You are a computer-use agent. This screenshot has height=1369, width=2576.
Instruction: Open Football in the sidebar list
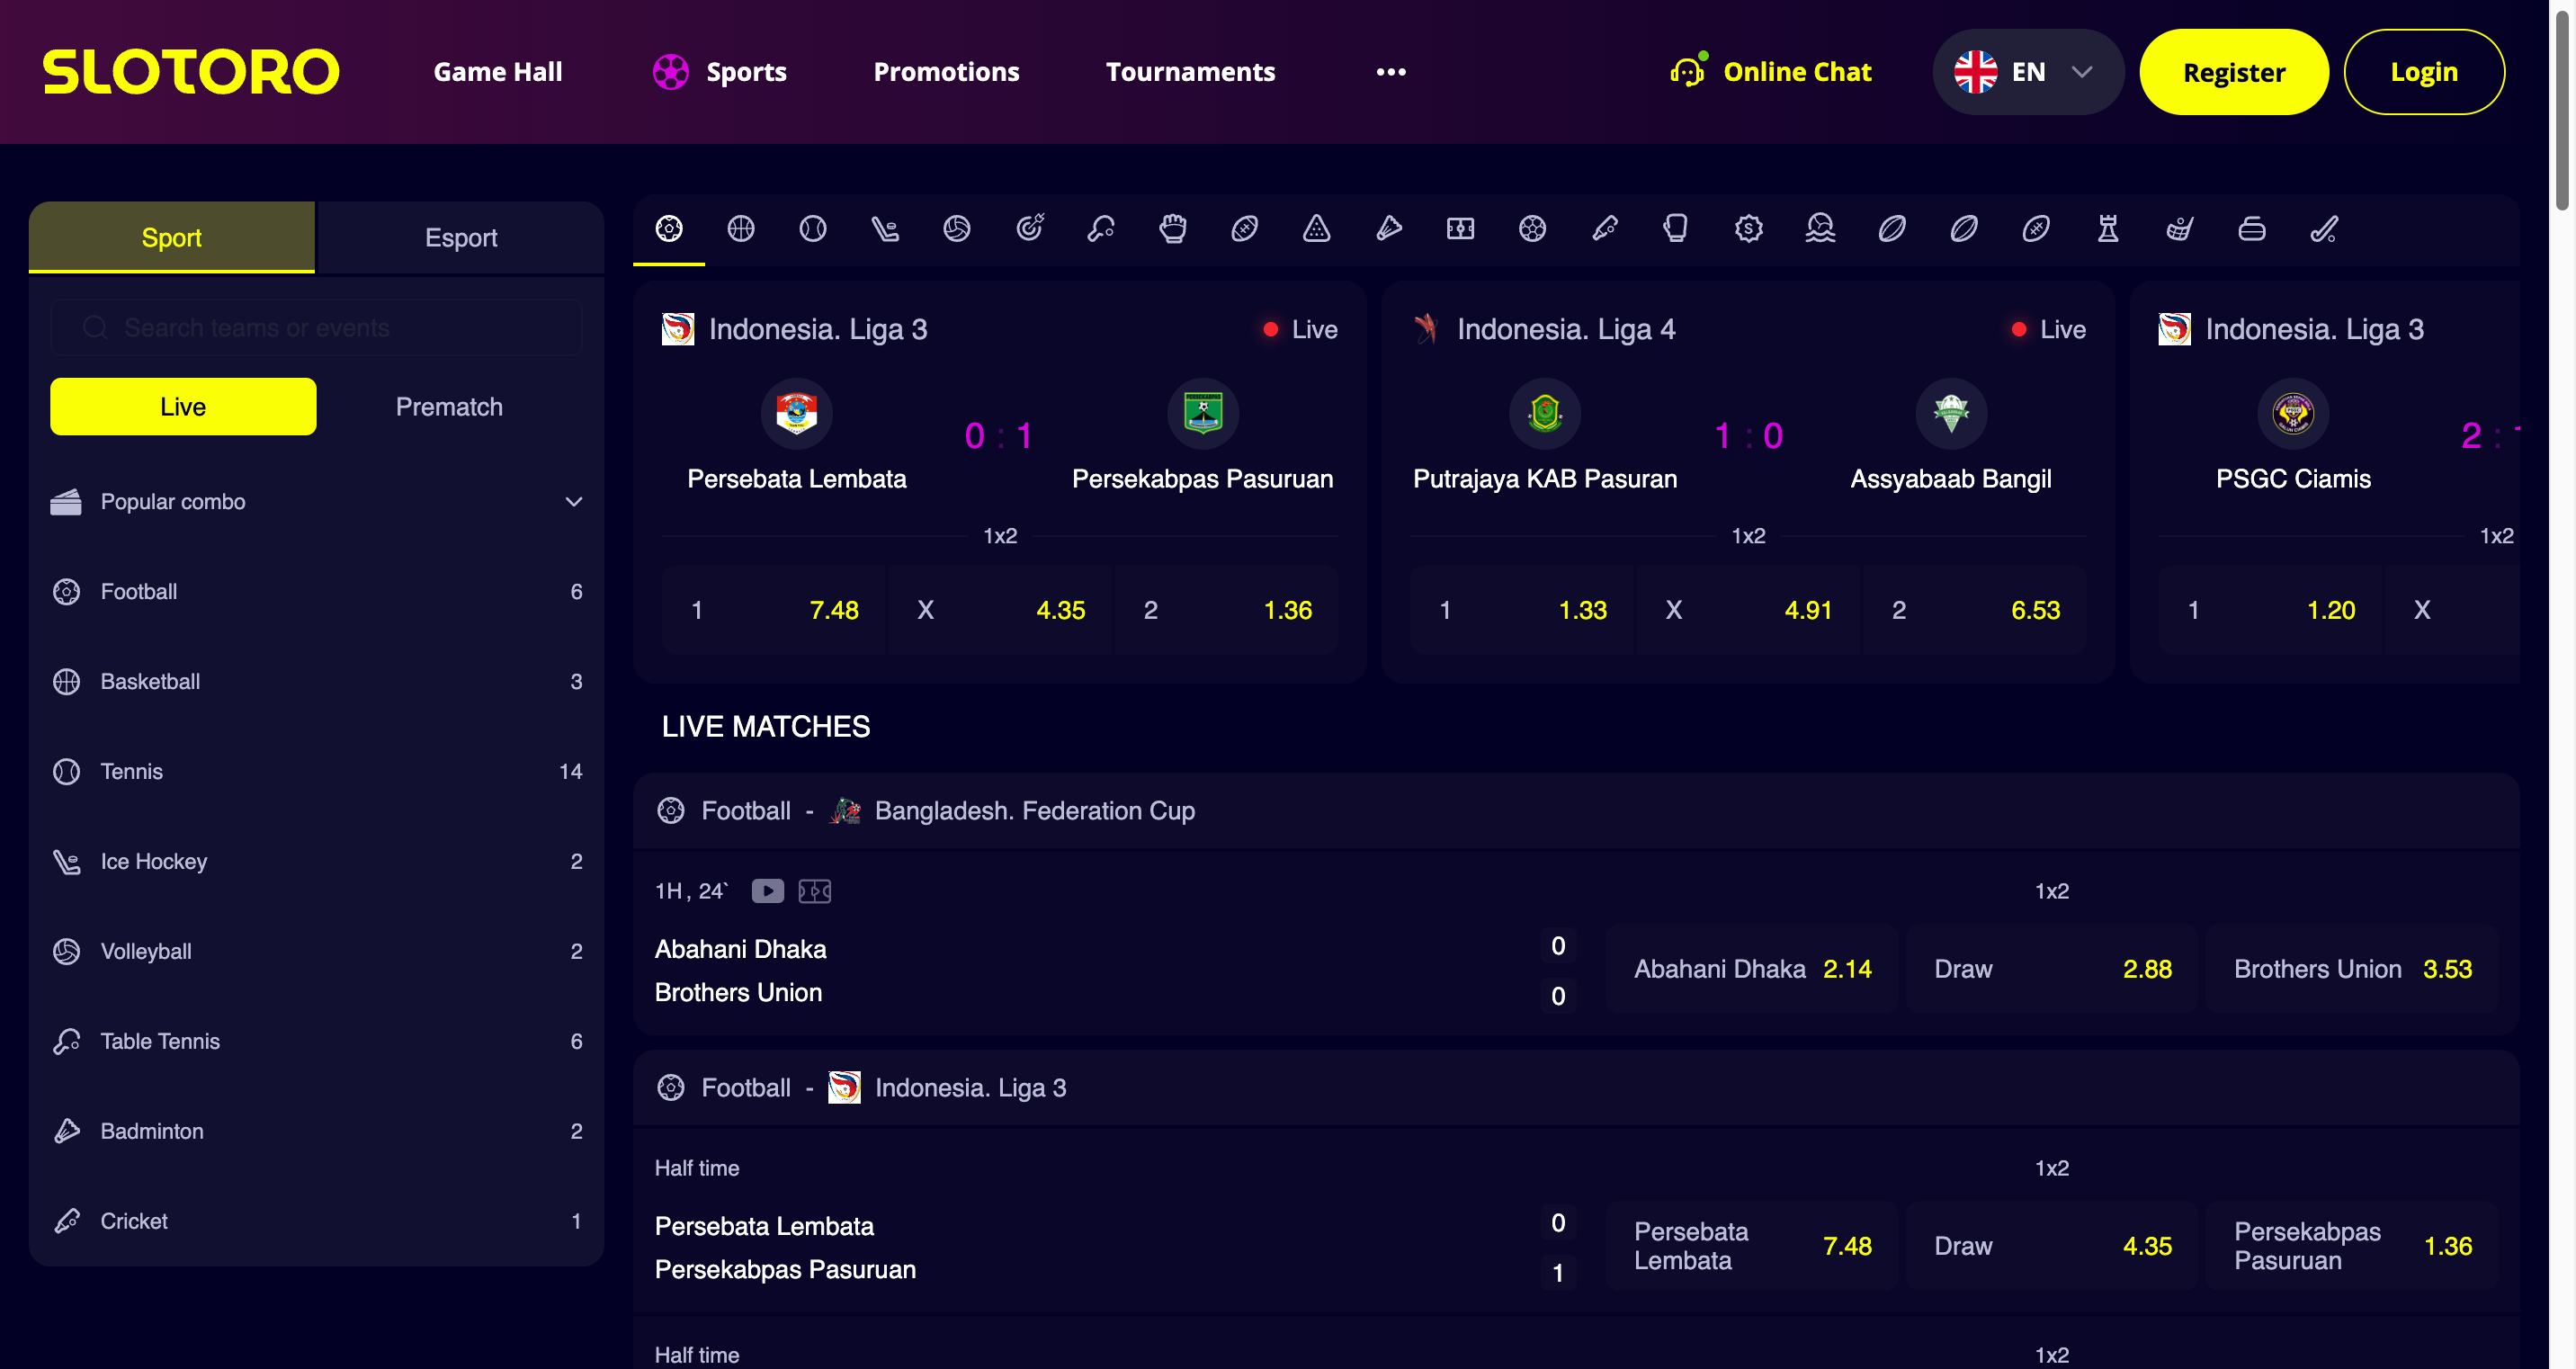(316, 591)
